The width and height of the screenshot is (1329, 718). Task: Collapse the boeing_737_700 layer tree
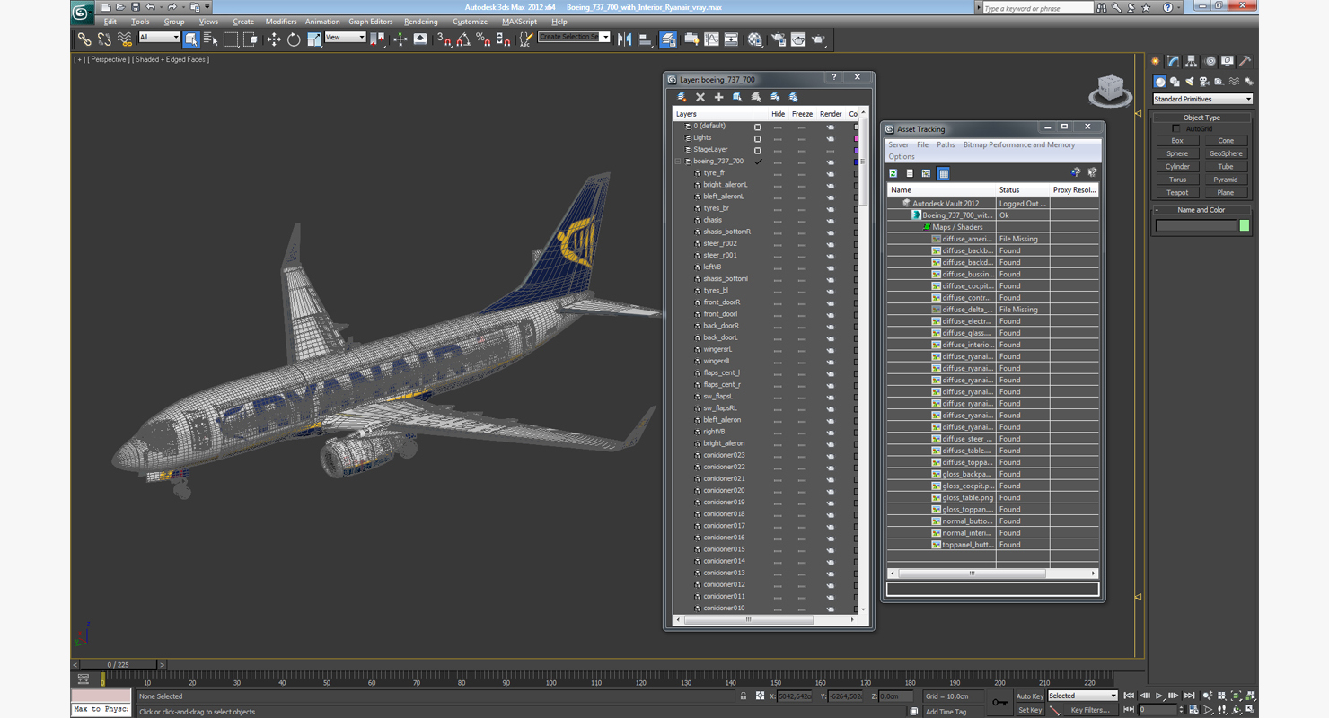click(678, 162)
